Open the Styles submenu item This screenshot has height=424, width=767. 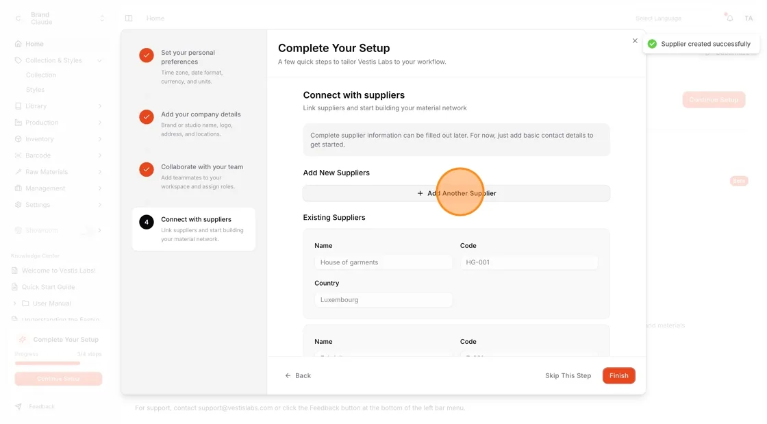point(35,90)
